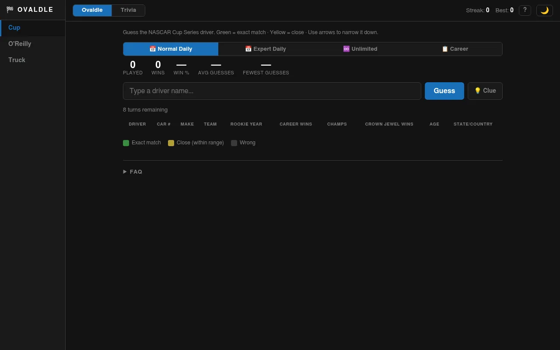Screen dimensions: 560x350
Task: Expand the FAQ section
Action: (x=133, y=172)
